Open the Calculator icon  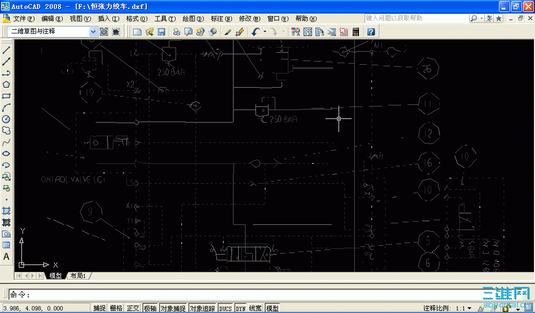pyautogui.click(x=355, y=32)
